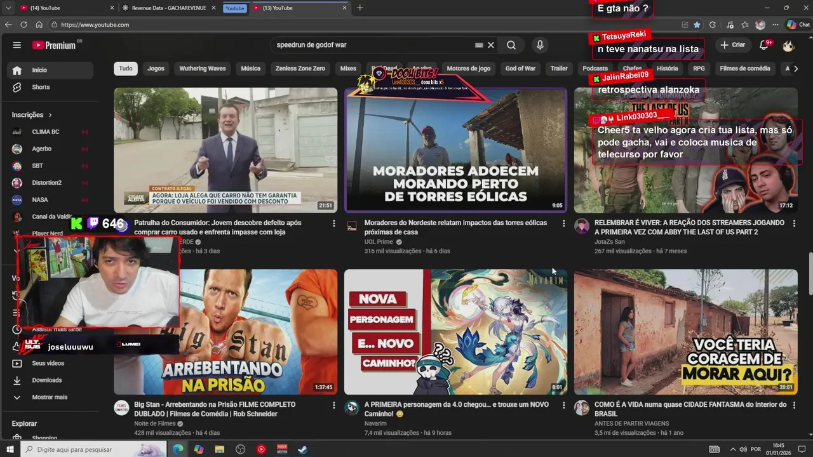Select the Música filter chip
The width and height of the screenshot is (813, 457).
pos(250,69)
